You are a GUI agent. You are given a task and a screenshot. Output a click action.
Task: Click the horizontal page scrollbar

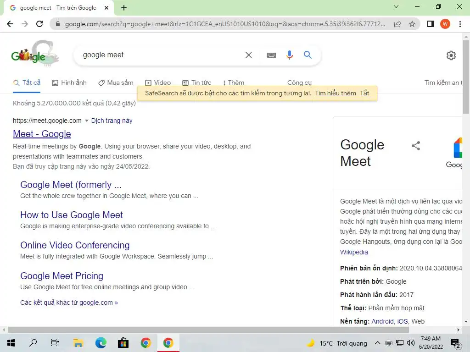(x=208, y=330)
